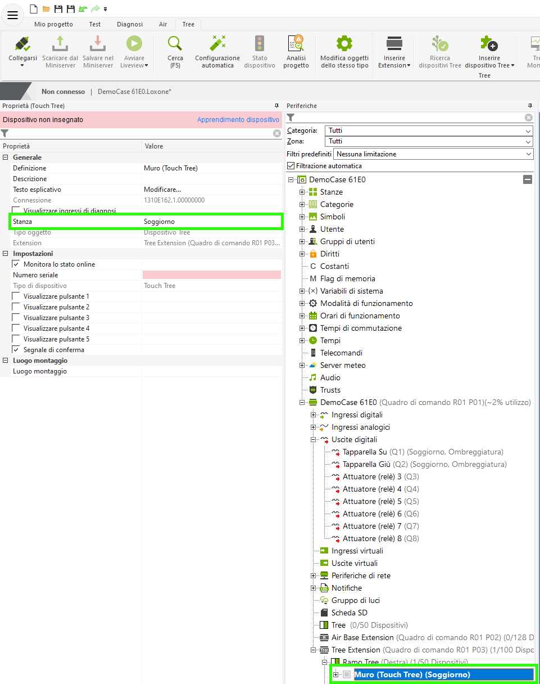540x684 pixels.
Task: Switch to the Diagnosi tab
Action: click(x=130, y=24)
